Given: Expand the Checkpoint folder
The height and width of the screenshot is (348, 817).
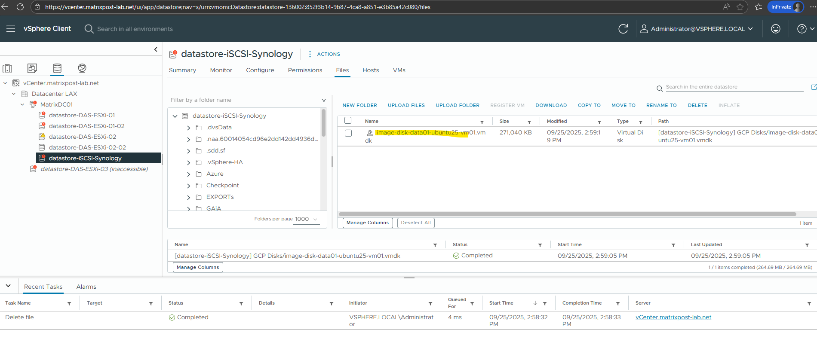Looking at the screenshot, I should click(188, 186).
